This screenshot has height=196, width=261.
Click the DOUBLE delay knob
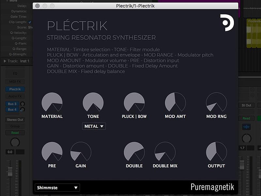click(134, 152)
